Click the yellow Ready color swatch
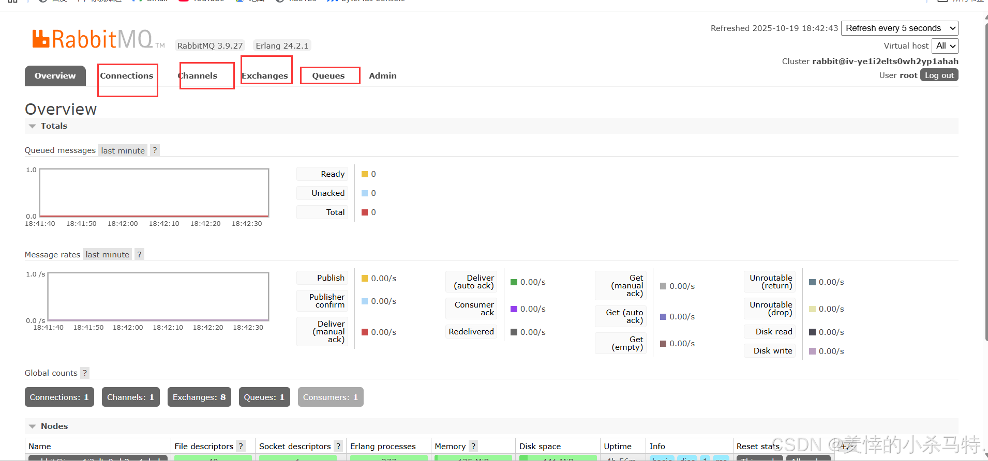This screenshot has width=988, height=461. (365, 174)
